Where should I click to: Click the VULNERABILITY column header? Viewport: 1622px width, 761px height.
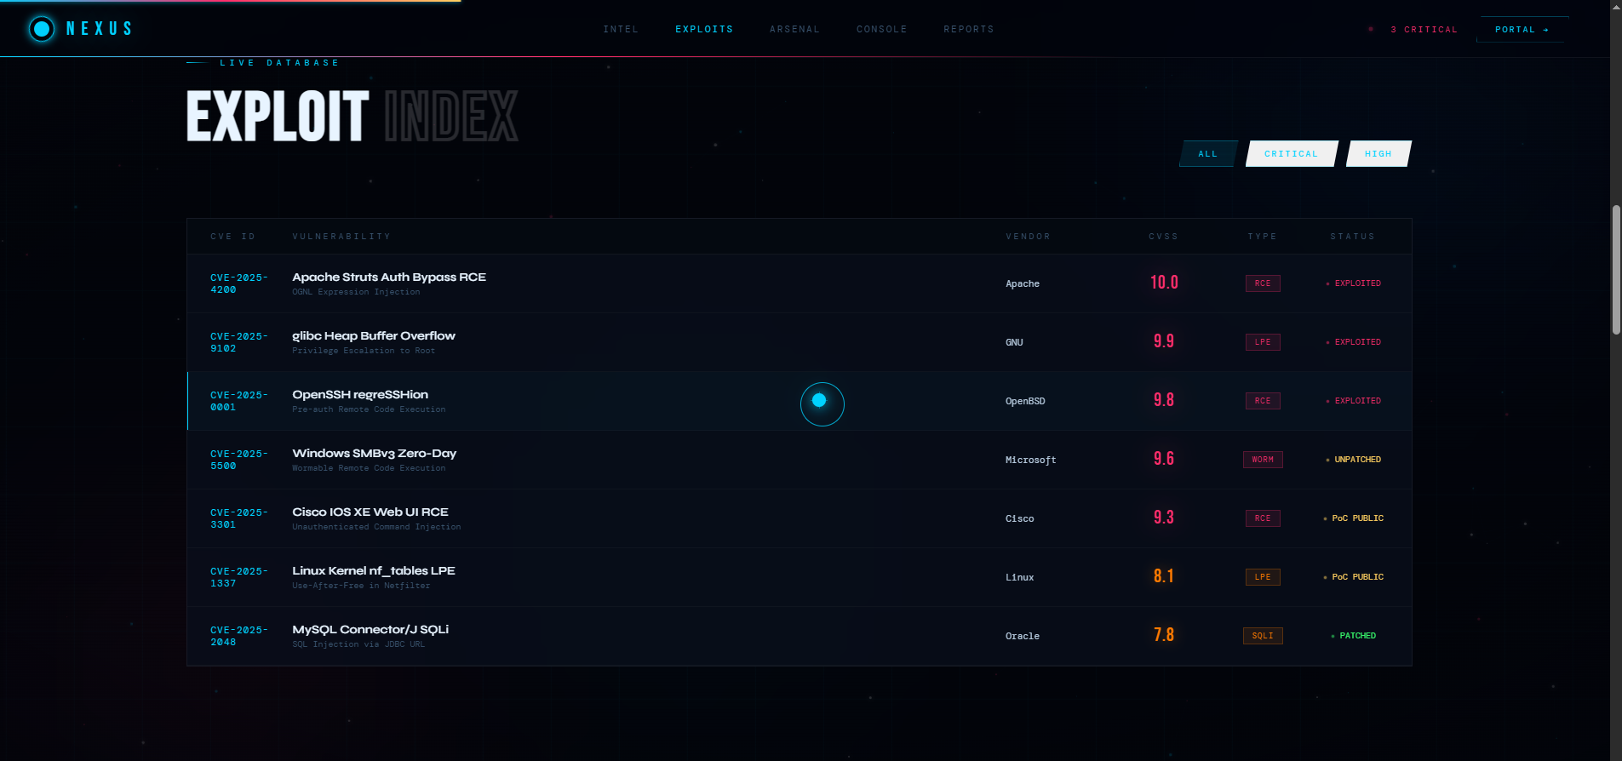[341, 237]
